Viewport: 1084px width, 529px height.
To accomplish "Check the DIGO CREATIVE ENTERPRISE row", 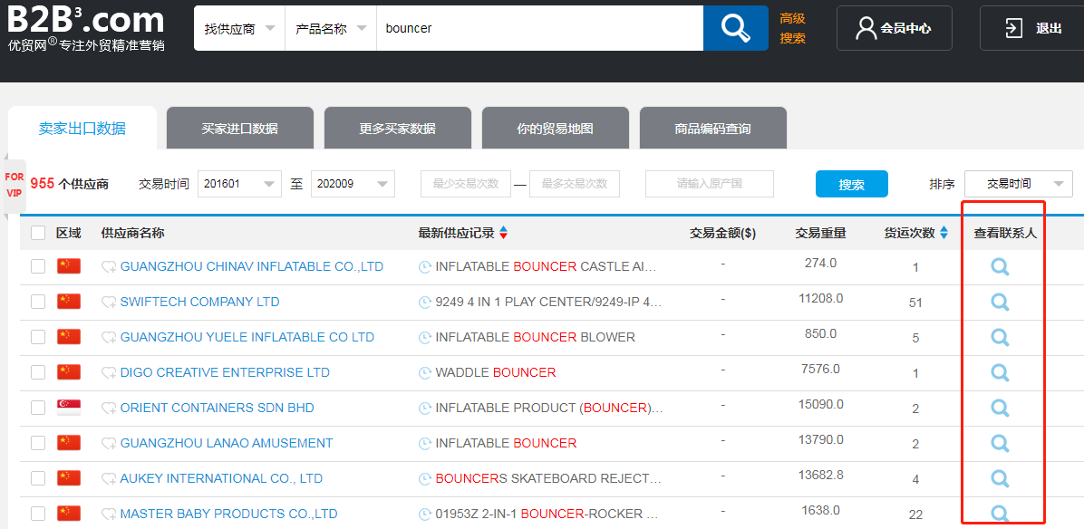I will click(x=38, y=372).
